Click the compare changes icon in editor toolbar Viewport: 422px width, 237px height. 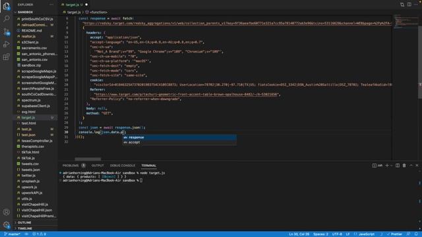(x=402, y=5)
